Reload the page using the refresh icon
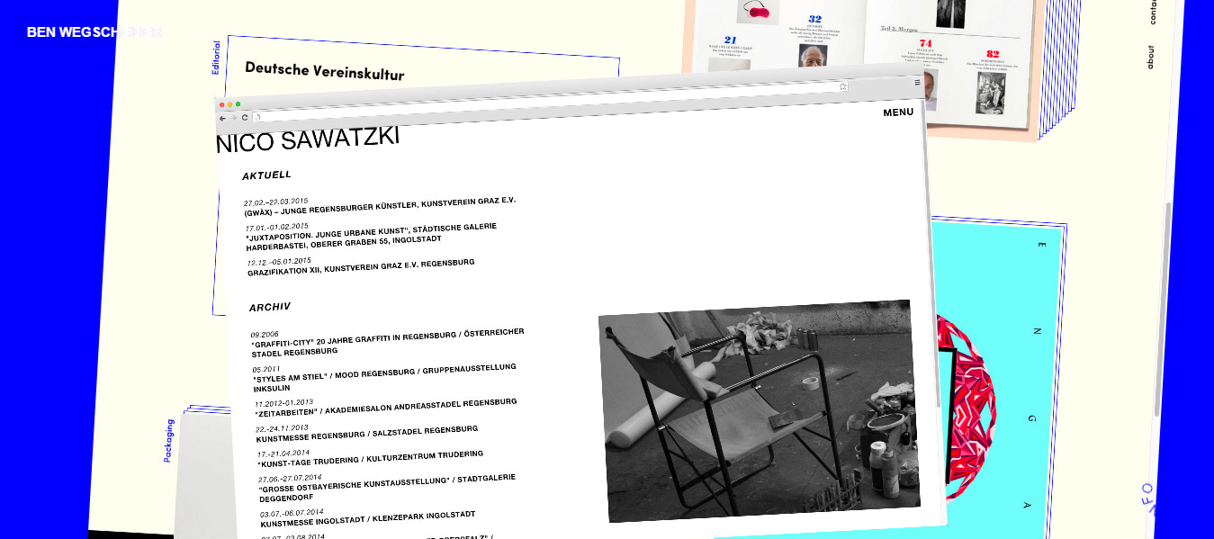This screenshot has height=539, width=1214. click(x=245, y=118)
